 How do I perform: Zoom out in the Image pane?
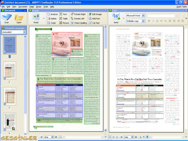(41, 137)
